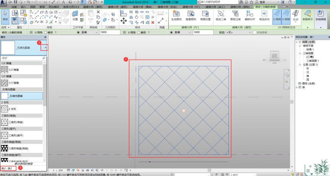Select the 修改 (Modify) arrow tool

[5, 16]
